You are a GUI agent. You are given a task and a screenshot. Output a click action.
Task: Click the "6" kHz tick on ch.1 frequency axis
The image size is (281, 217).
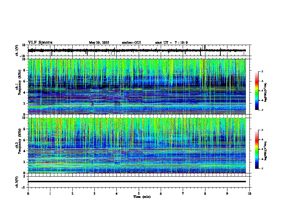tap(24, 81)
